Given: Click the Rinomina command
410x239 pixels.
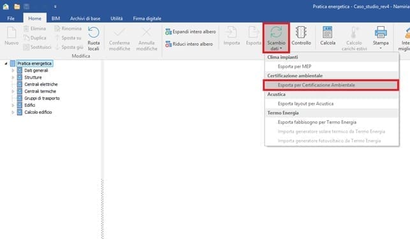Looking at the screenshot, I should (x=68, y=29).
